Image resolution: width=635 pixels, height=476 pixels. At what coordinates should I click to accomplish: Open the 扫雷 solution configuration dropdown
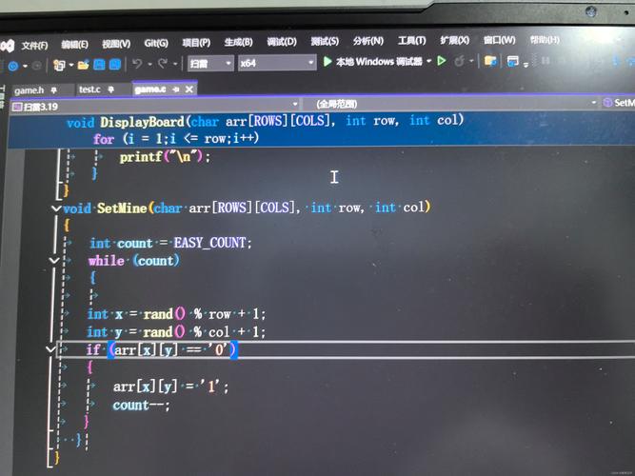coord(210,63)
